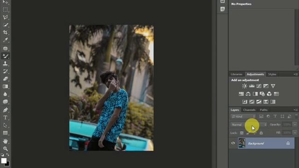Image resolution: width=299 pixels, height=168 pixels.
Task: Switch to the Styles tab
Action: (x=272, y=74)
